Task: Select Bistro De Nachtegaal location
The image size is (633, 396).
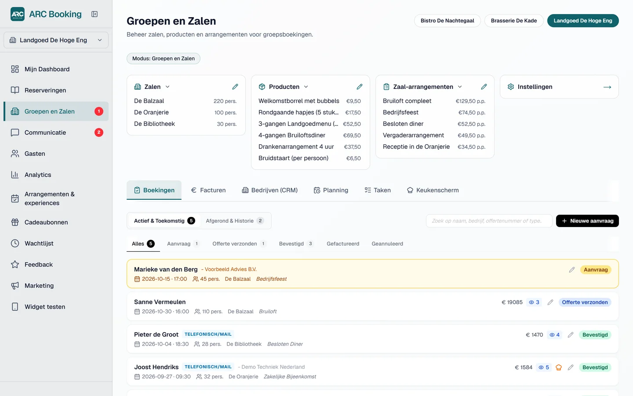Action: coord(447,21)
